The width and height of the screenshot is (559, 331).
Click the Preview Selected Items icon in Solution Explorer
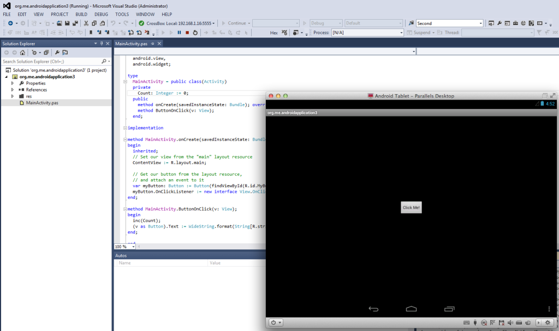pos(65,52)
